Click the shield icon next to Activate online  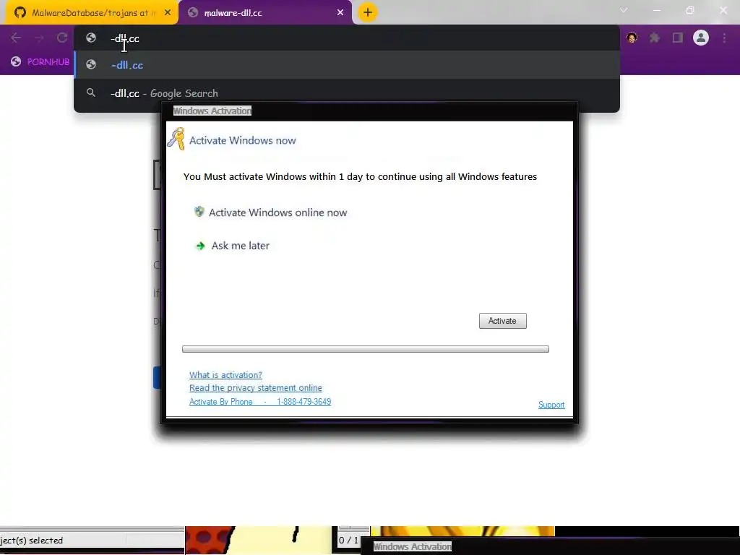point(199,212)
